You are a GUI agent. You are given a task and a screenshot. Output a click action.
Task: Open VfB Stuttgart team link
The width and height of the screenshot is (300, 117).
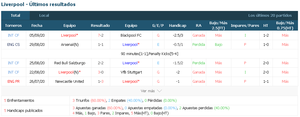131,72
